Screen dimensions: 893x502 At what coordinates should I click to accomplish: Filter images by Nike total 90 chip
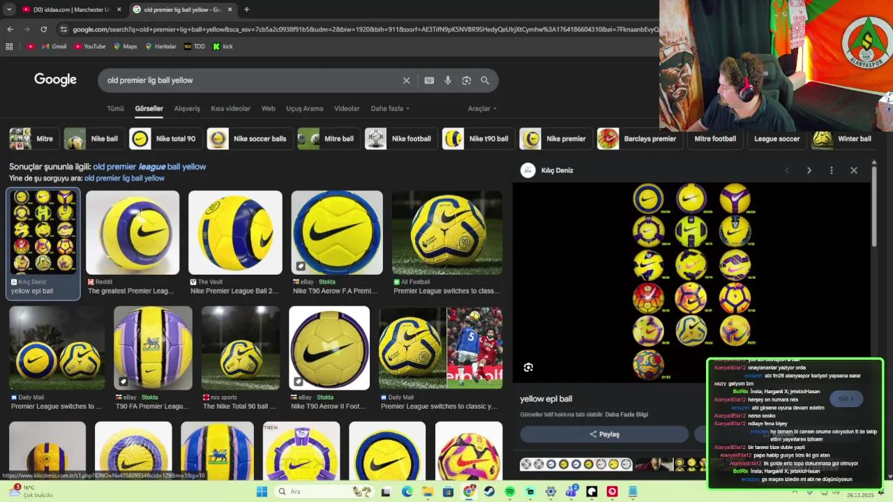click(165, 139)
